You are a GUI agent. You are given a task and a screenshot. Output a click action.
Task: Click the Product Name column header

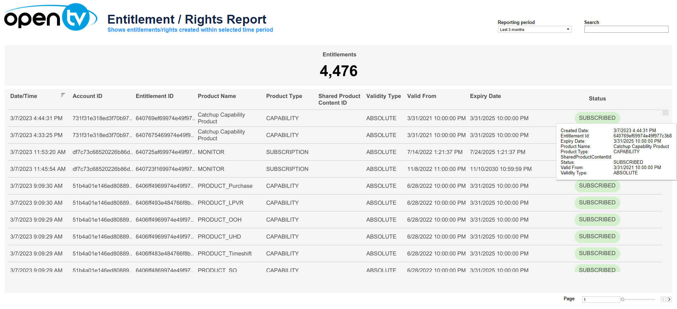(x=216, y=96)
